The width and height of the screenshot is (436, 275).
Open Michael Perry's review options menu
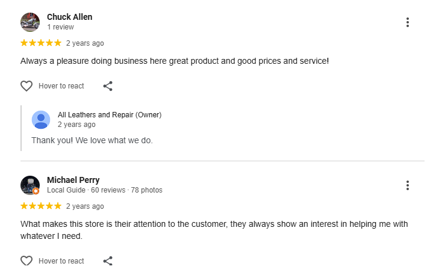pyautogui.click(x=408, y=185)
